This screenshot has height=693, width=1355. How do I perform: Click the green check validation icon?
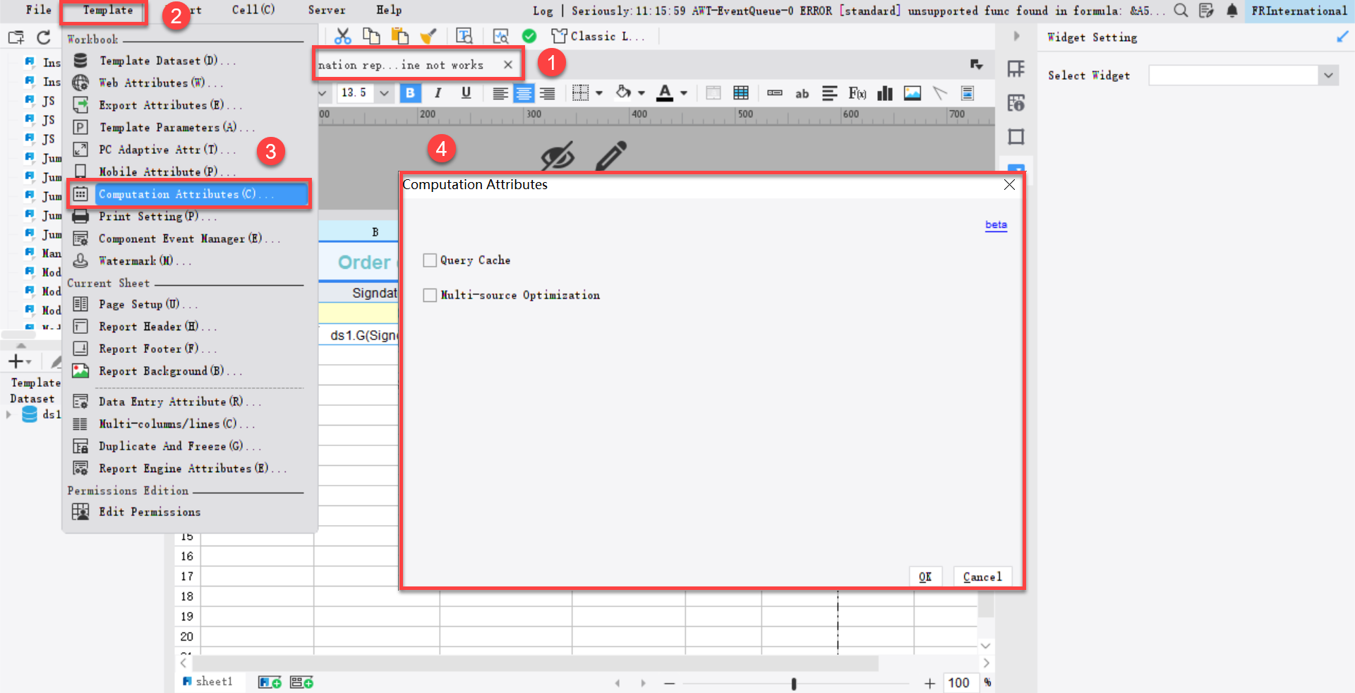(529, 36)
